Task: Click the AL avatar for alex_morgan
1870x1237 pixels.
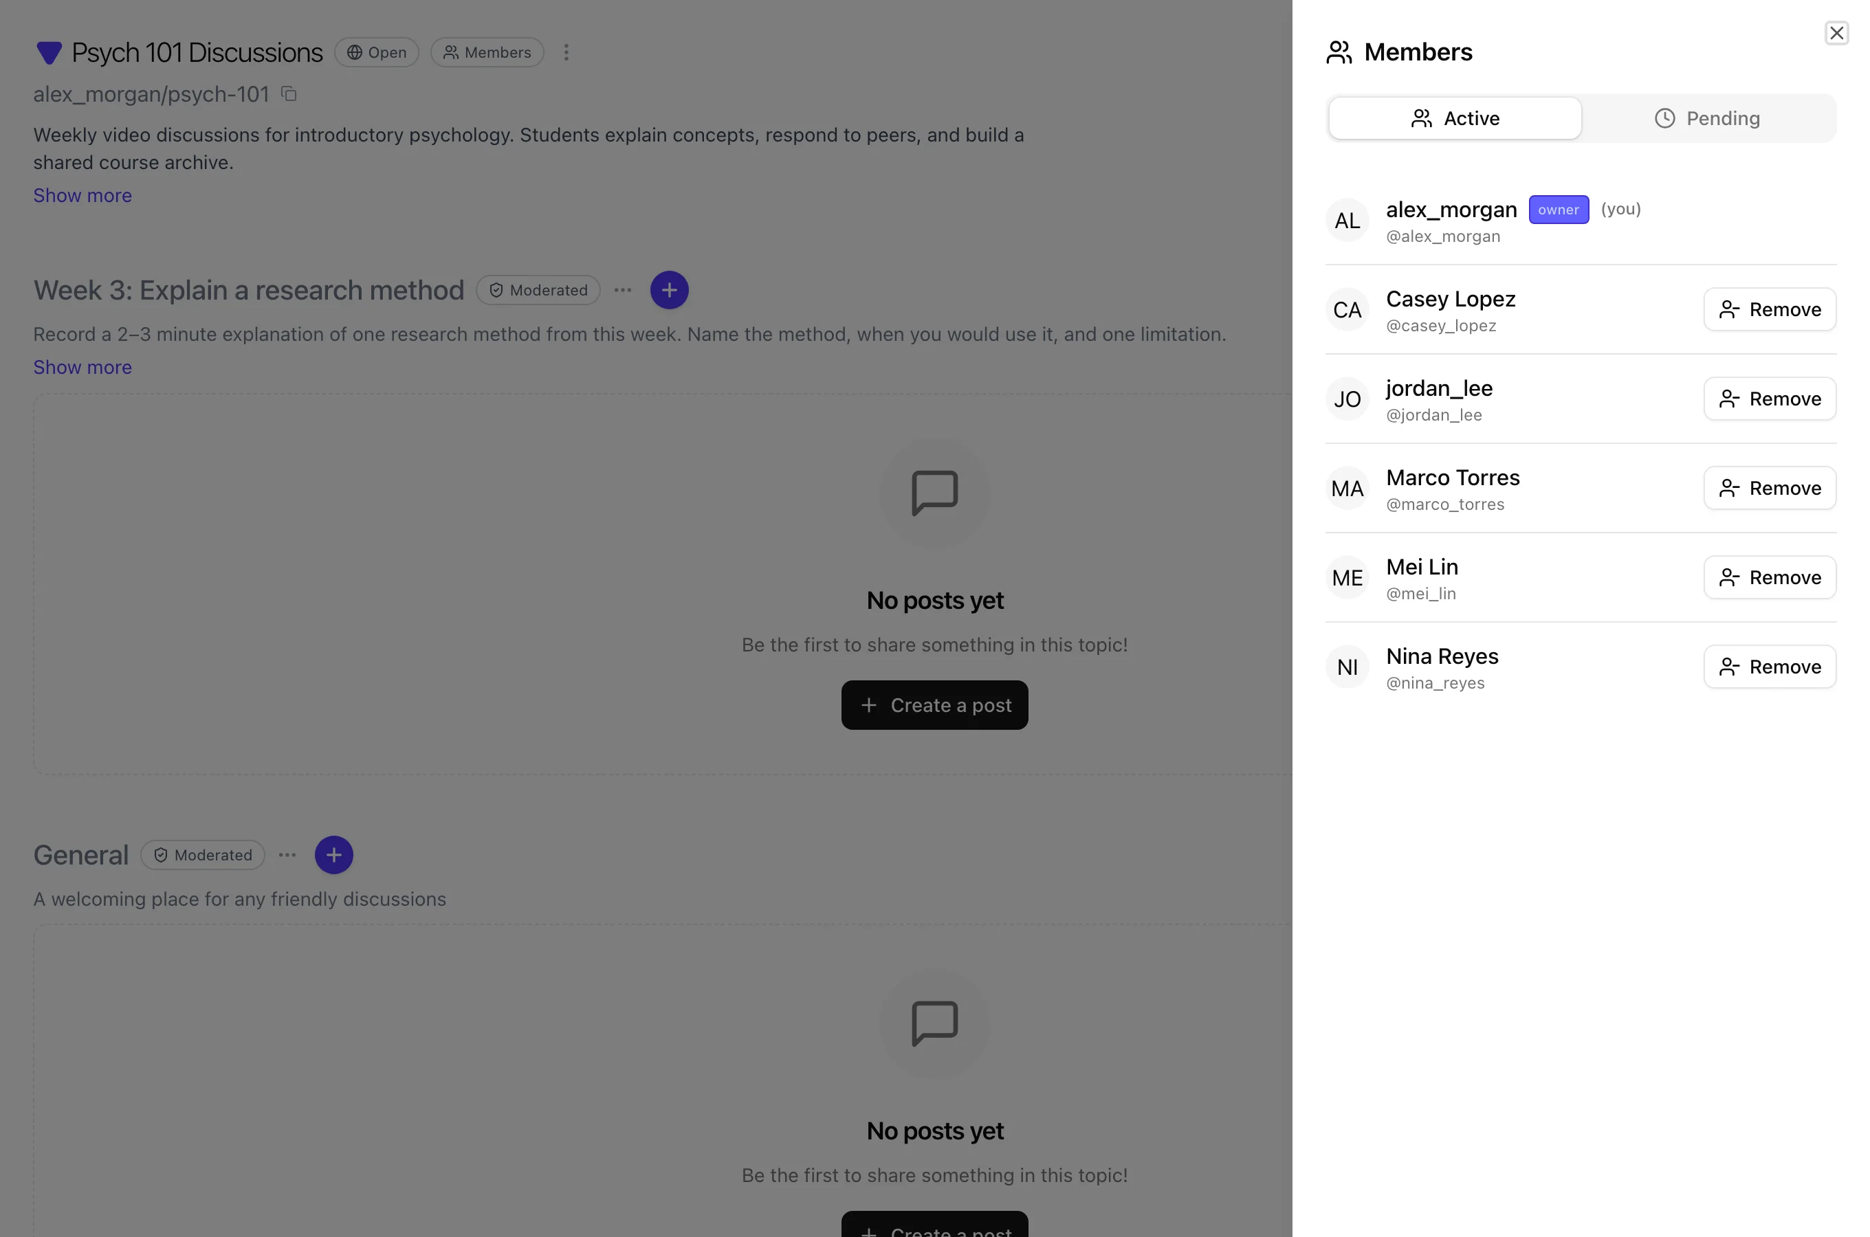Action: click(1347, 220)
